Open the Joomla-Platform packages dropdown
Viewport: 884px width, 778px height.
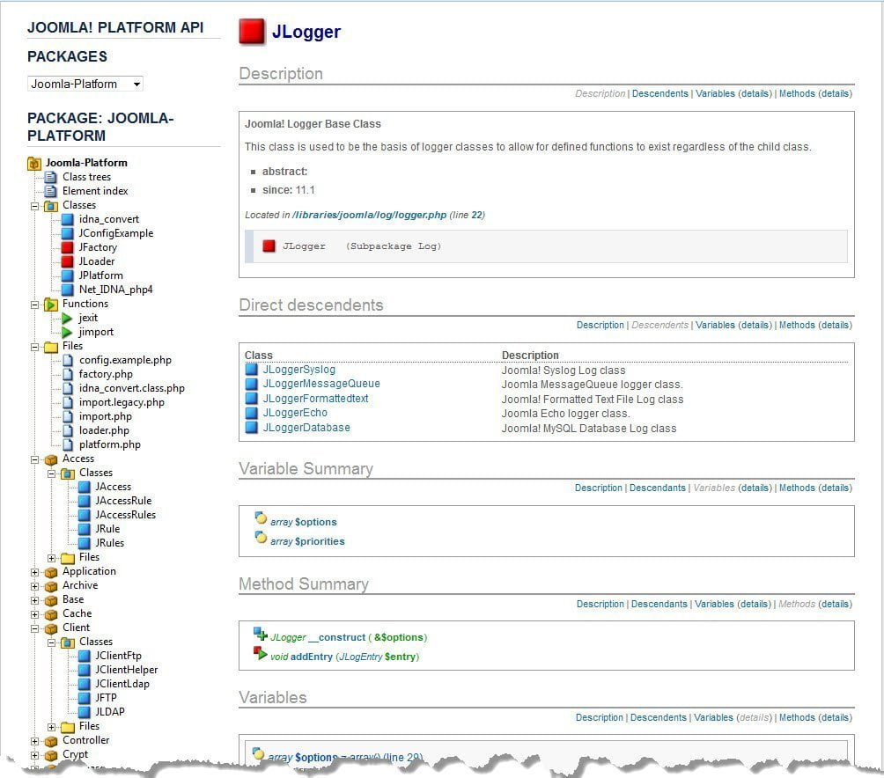(85, 84)
